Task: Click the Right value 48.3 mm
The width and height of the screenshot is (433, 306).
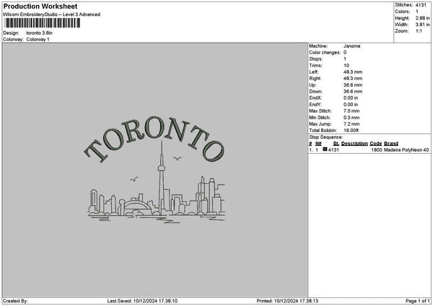Action: click(353, 79)
